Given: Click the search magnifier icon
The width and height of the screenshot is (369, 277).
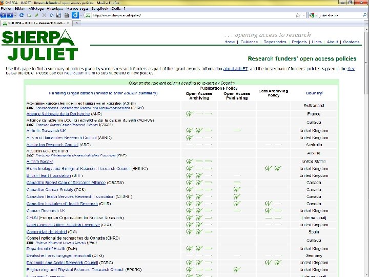Looking at the screenshot, I should pos(365,15).
